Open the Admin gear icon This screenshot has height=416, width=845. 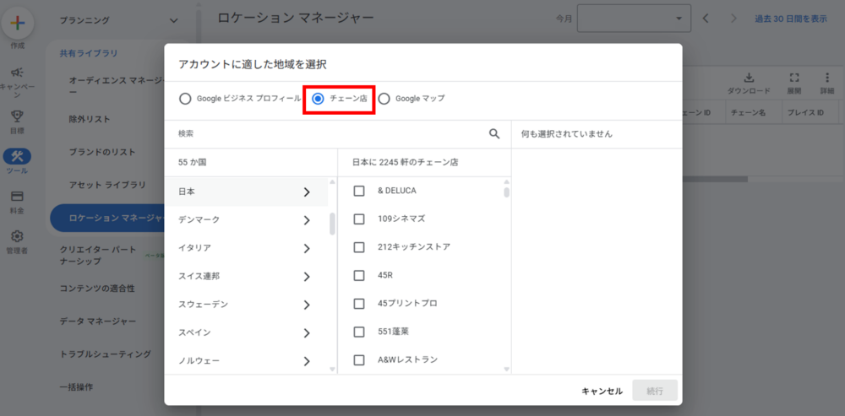pos(17,236)
